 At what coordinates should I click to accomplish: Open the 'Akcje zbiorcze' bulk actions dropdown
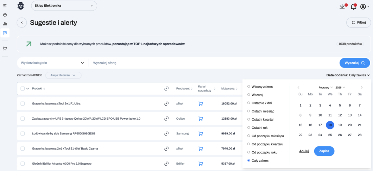coord(63,75)
